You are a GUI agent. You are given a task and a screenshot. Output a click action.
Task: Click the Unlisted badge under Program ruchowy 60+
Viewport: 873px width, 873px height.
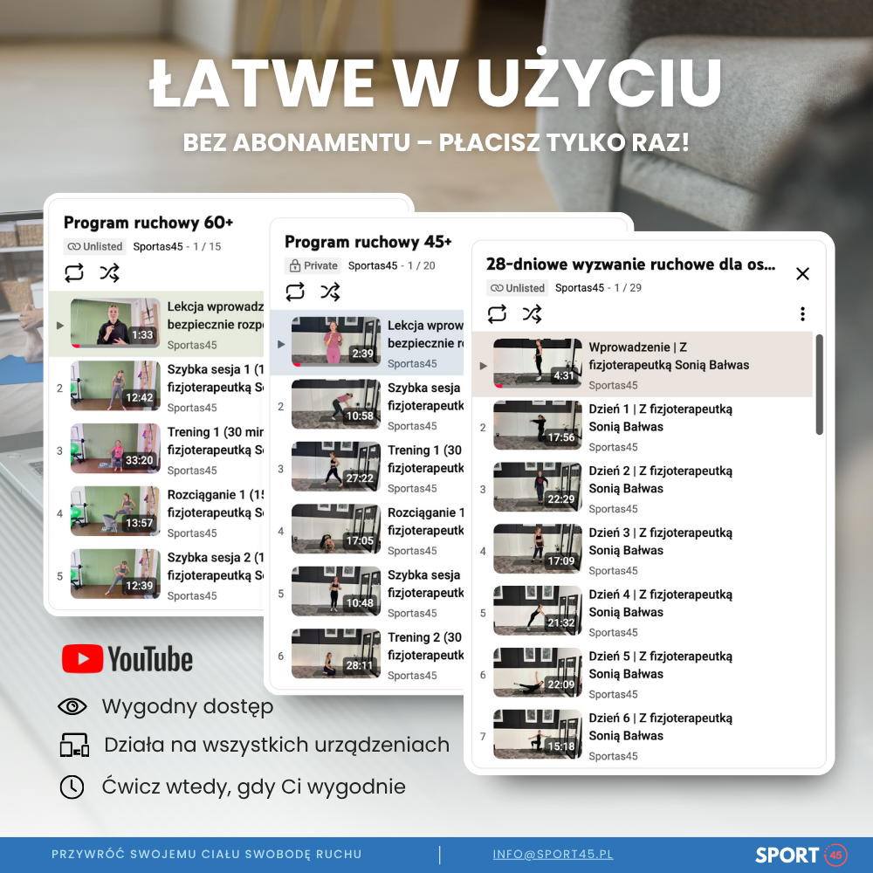click(x=96, y=246)
